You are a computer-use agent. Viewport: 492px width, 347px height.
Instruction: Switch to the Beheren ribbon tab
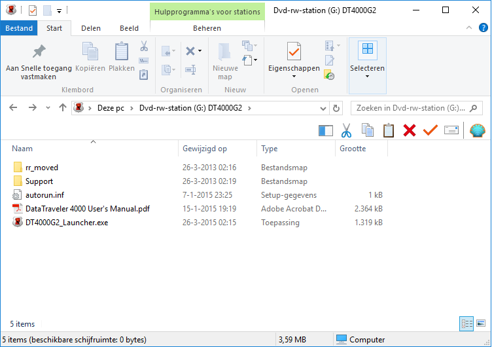point(207,28)
